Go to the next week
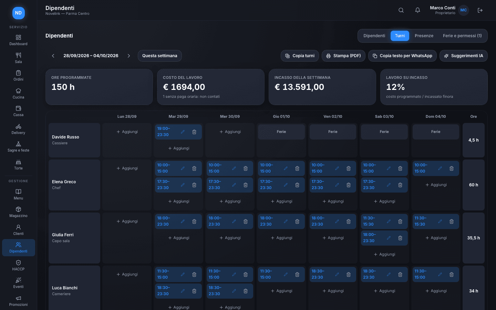496x310 pixels. [129, 56]
